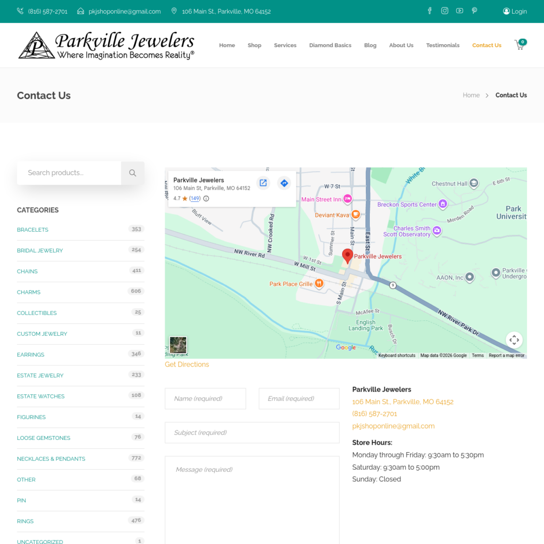The width and height of the screenshot is (544, 544).
Task: Open the larger map view icon
Action: coord(263,183)
